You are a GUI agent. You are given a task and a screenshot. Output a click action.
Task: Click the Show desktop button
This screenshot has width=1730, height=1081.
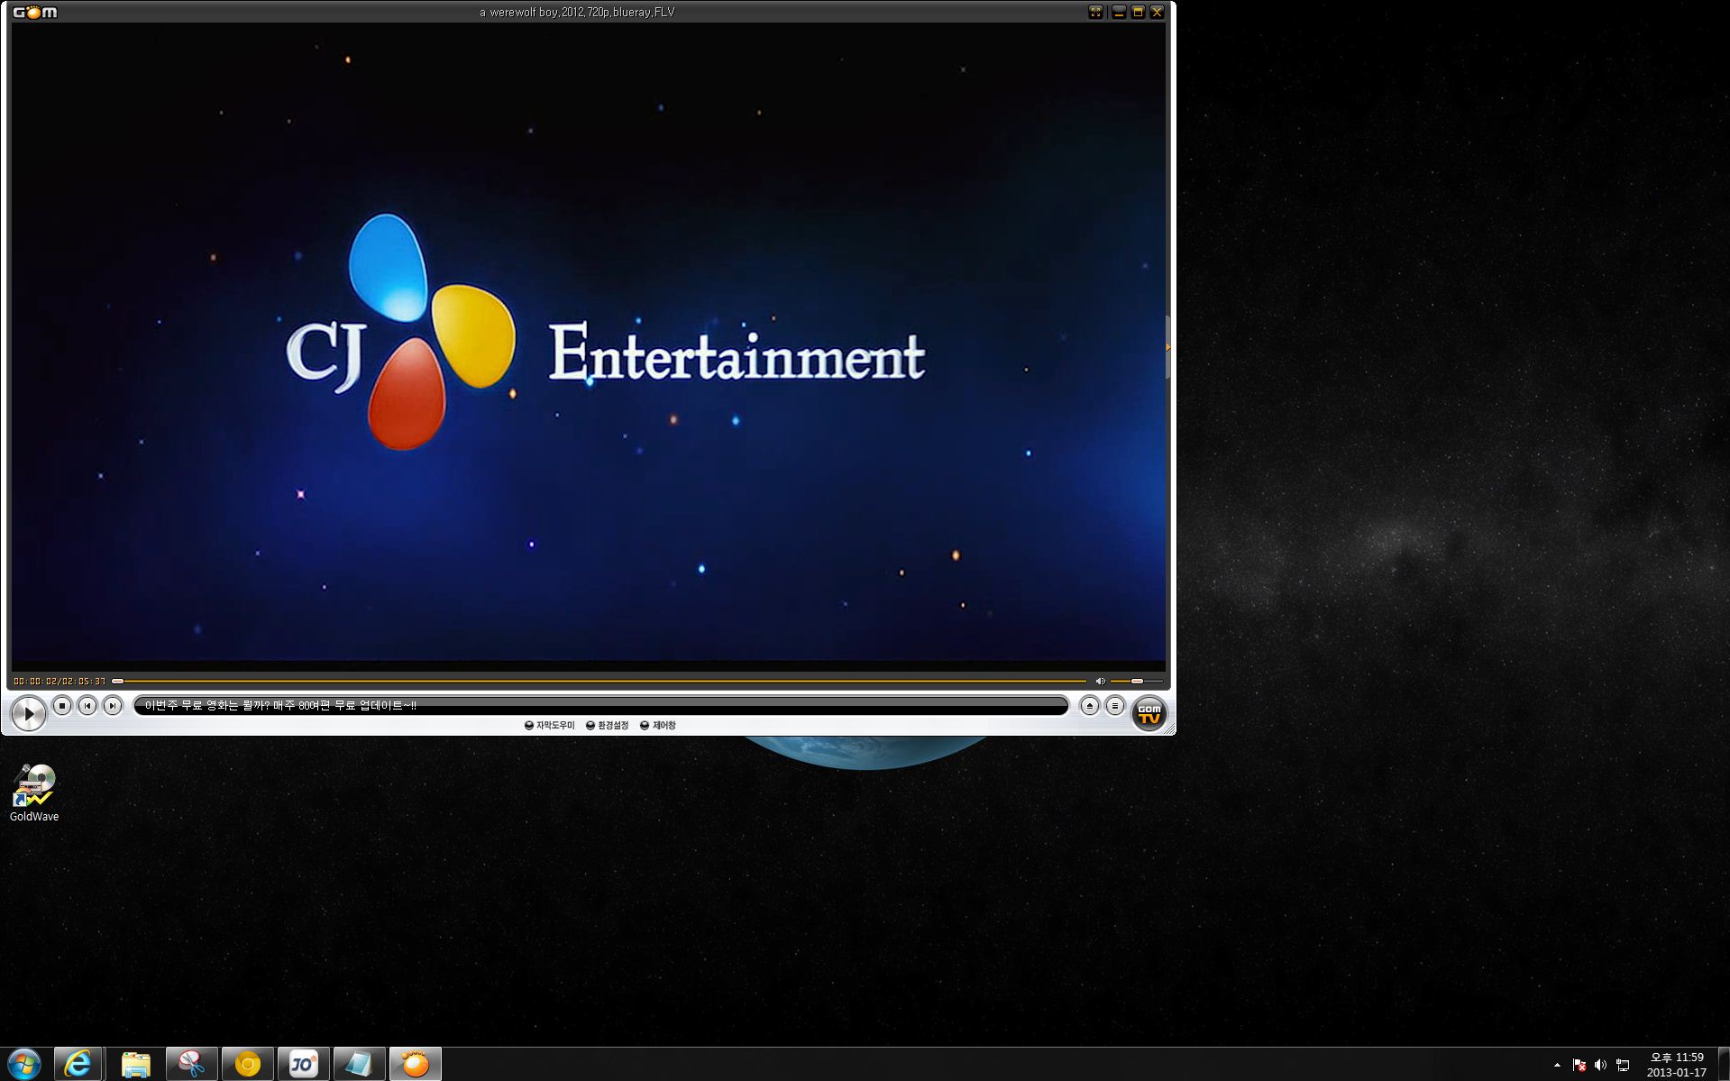[x=1724, y=1064]
